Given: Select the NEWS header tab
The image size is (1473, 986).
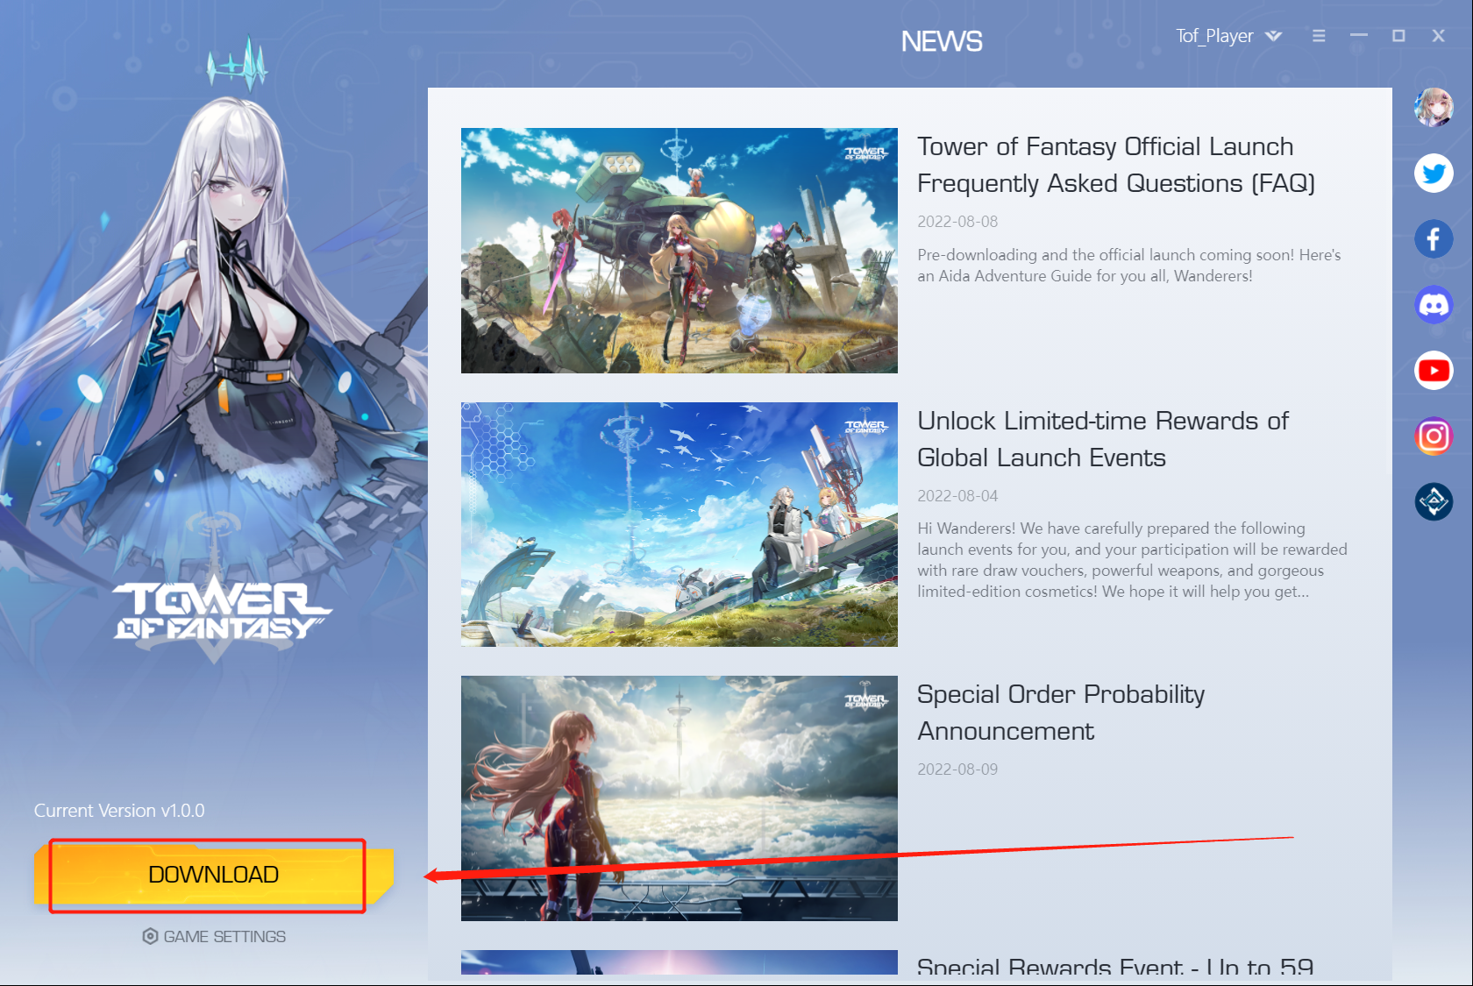Looking at the screenshot, I should [942, 41].
